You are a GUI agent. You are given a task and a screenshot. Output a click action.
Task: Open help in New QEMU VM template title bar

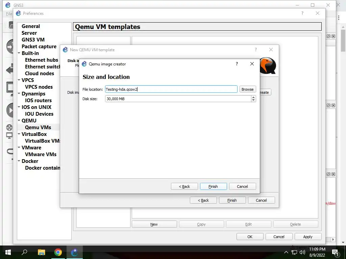[256, 50]
